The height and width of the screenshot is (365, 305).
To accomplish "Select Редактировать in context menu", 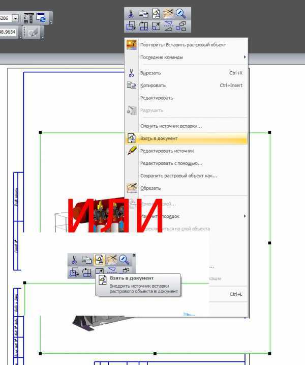I will 186,98.
